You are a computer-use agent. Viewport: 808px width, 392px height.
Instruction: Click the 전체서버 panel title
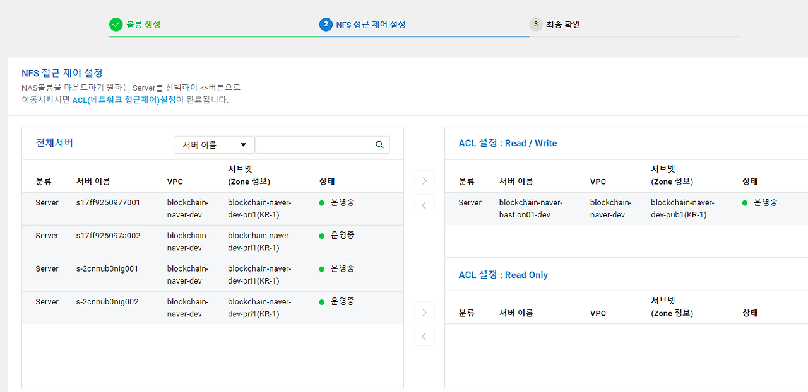pyautogui.click(x=54, y=143)
